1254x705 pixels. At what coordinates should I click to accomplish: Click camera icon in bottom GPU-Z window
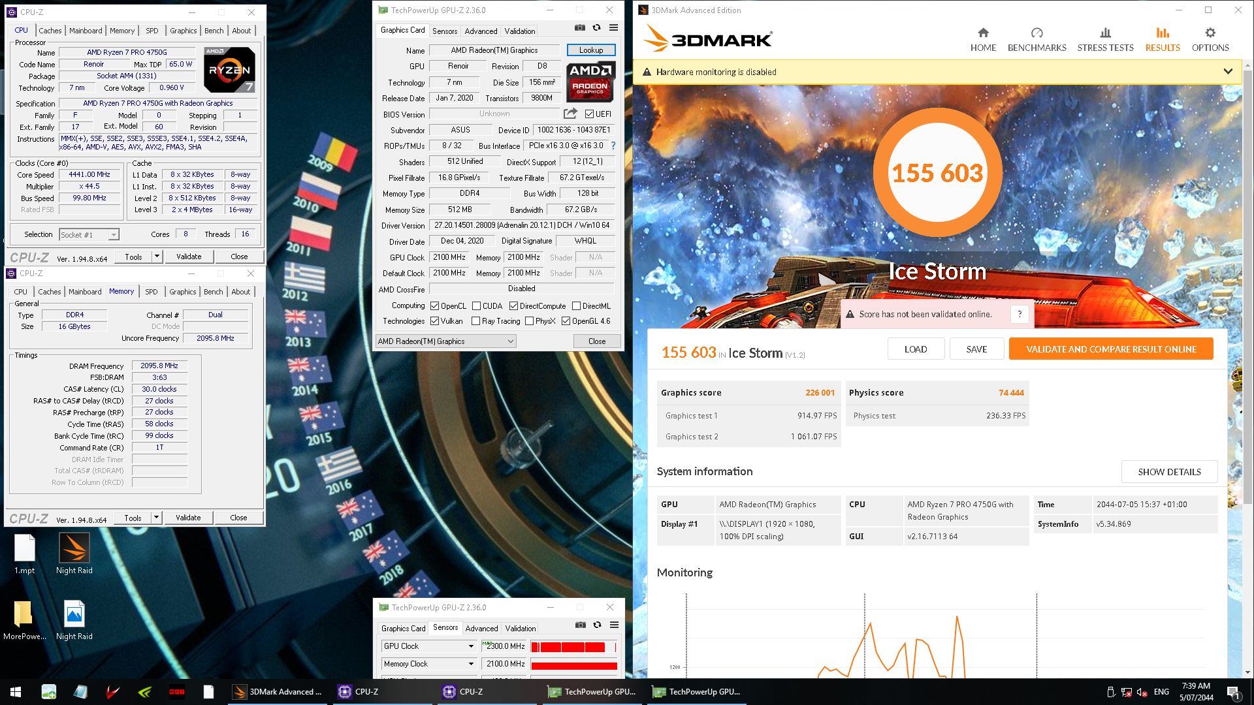click(581, 625)
